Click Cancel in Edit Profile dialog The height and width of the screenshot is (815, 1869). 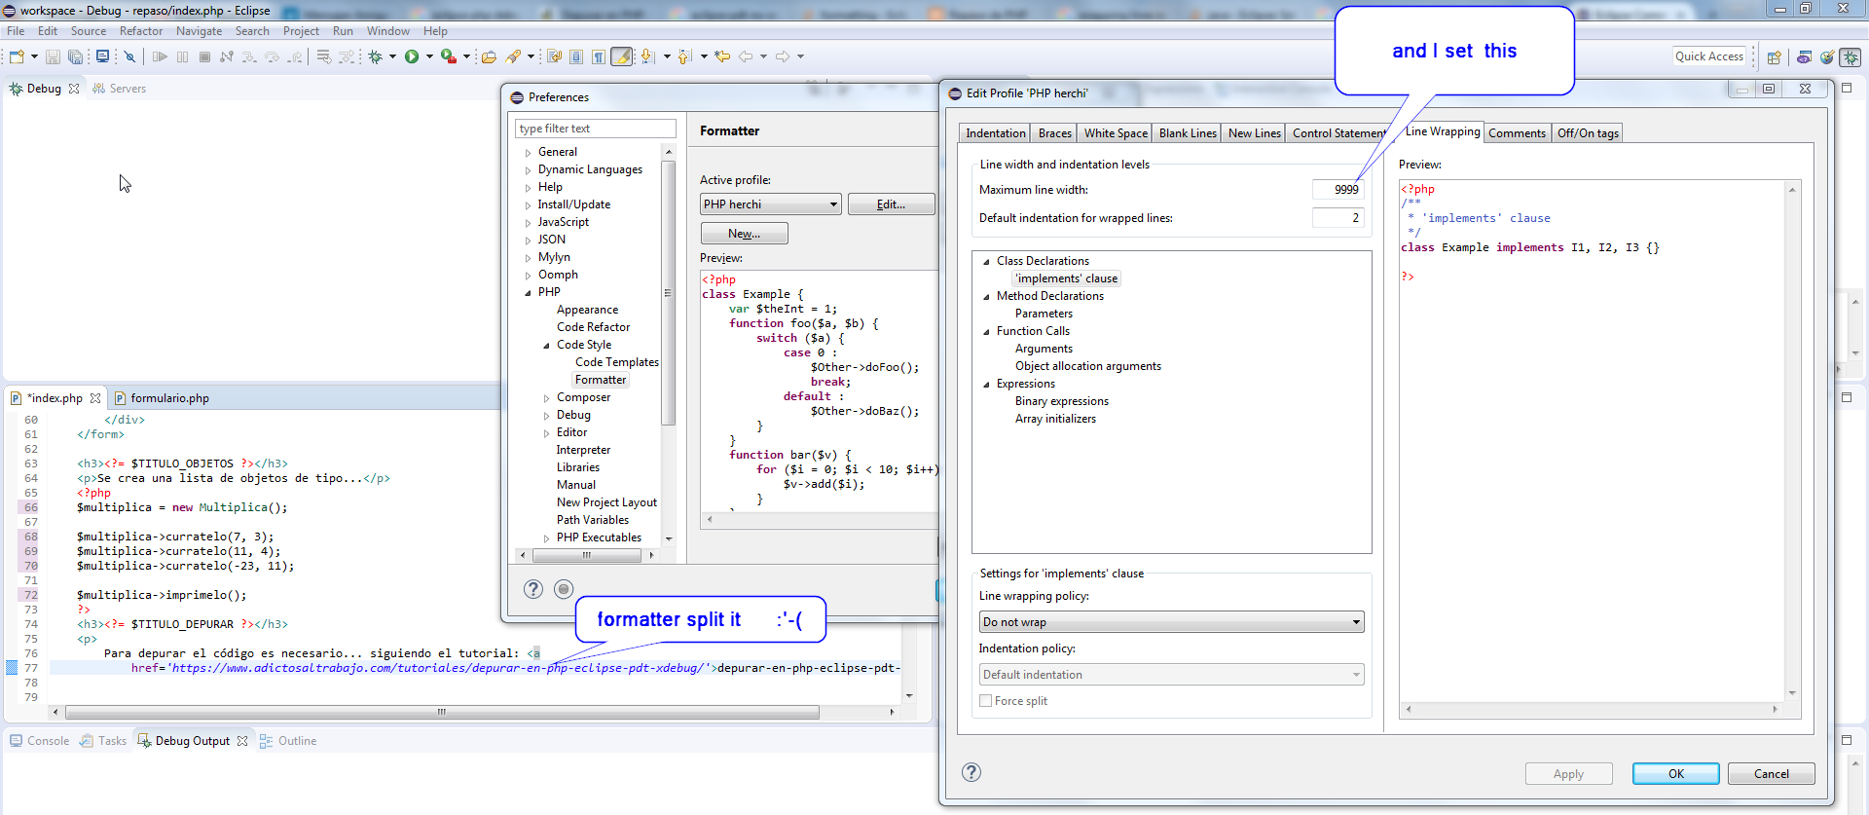1771,774
